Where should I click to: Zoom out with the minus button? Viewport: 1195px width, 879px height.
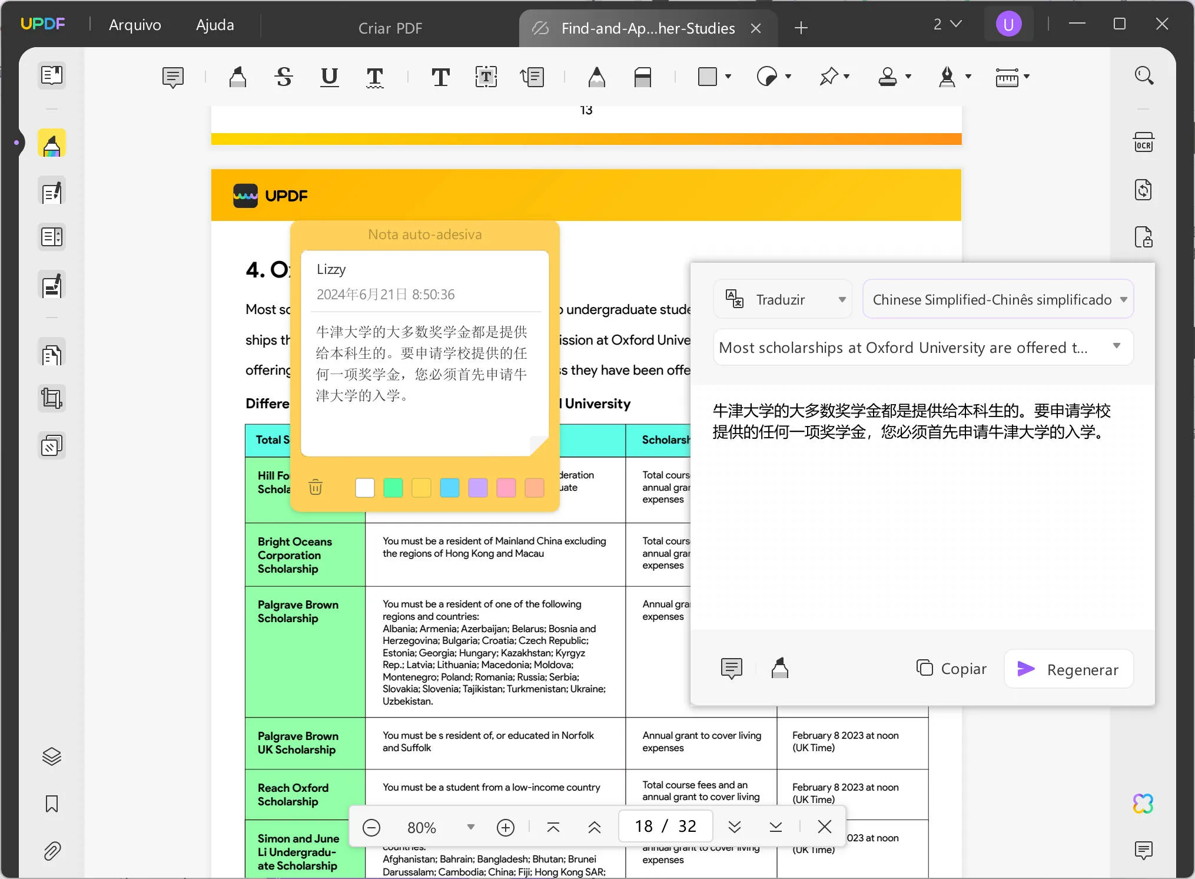pos(371,828)
